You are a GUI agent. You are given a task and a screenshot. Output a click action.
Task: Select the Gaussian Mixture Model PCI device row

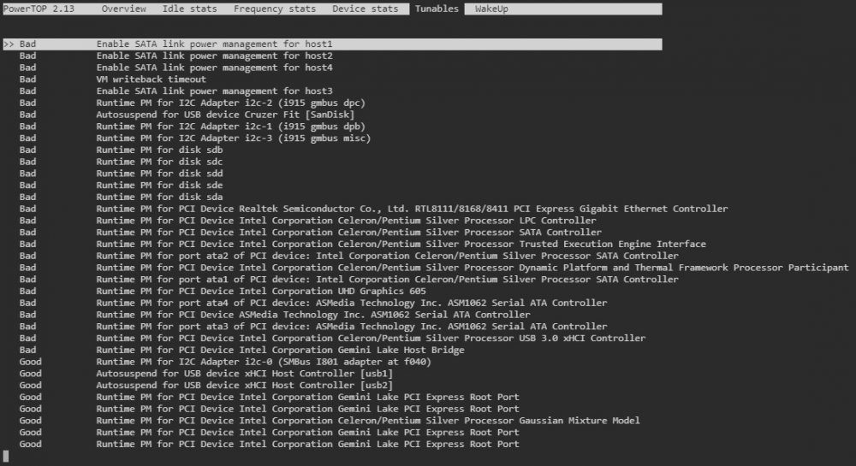coord(330,421)
